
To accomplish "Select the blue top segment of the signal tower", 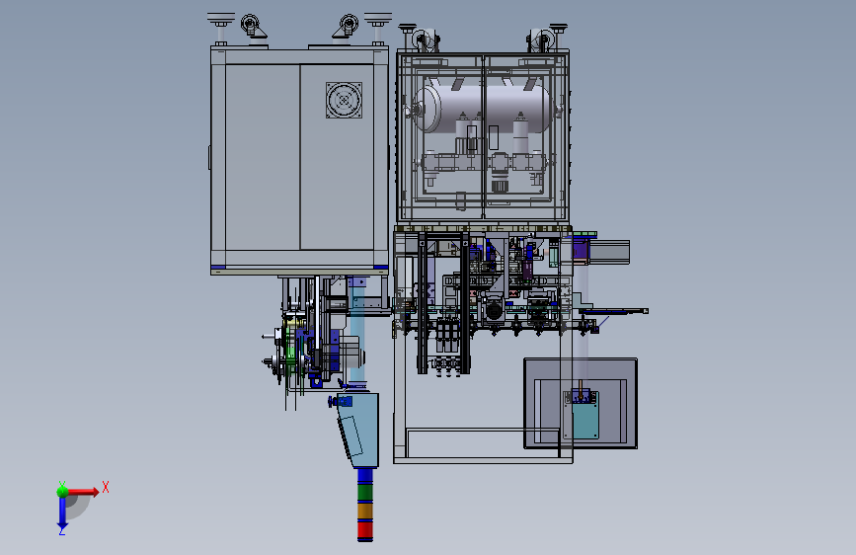I will click(365, 475).
